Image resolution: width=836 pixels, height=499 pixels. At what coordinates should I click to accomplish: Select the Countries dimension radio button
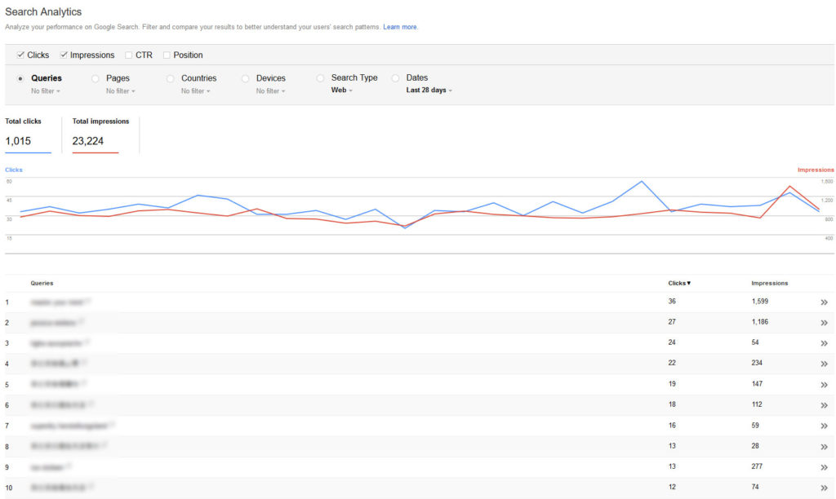(170, 77)
